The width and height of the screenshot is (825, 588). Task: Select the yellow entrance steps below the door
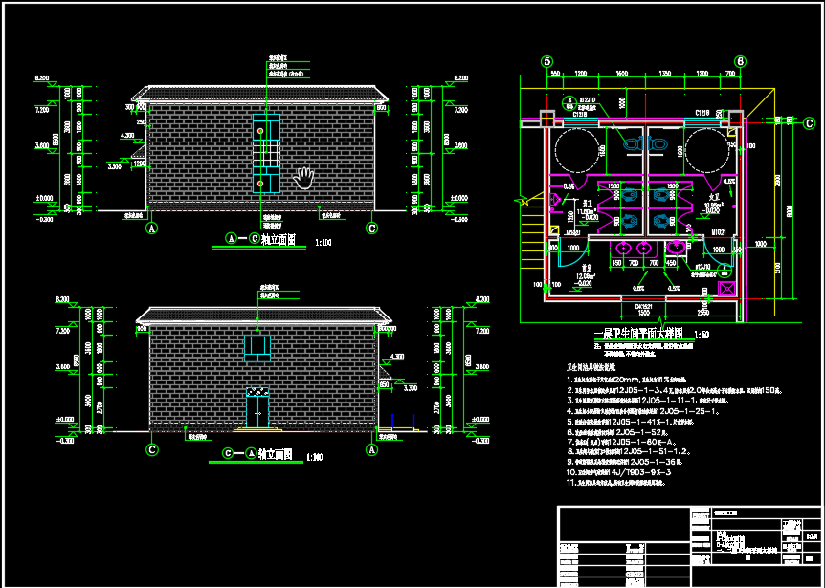pyautogui.click(x=257, y=429)
